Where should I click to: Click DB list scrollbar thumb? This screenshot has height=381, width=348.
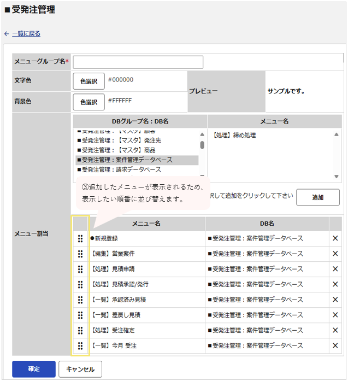[x=202, y=145]
